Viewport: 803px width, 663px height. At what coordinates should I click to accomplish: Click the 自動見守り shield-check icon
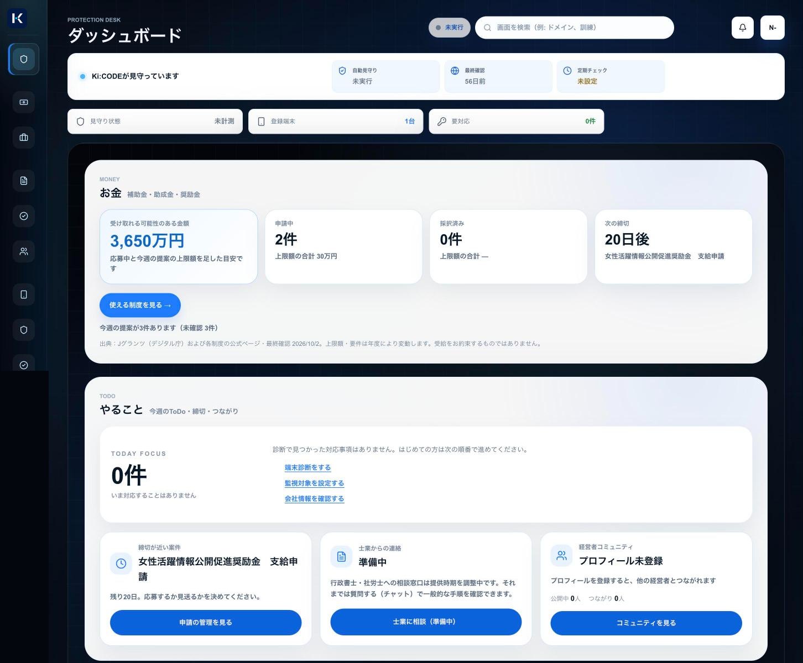[x=342, y=71]
